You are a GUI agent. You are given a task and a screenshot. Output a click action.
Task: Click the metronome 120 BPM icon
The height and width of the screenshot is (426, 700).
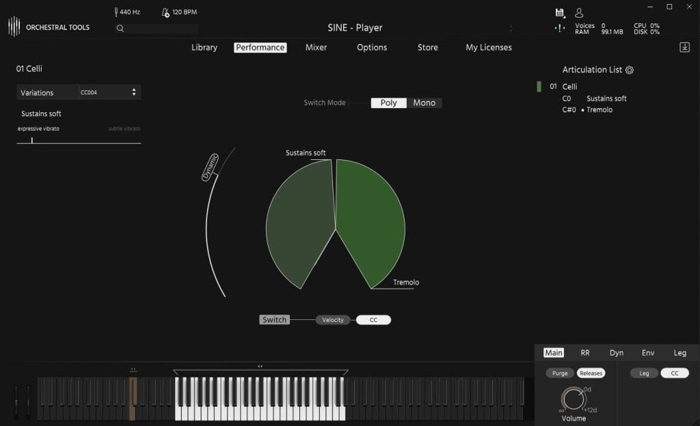pos(165,12)
